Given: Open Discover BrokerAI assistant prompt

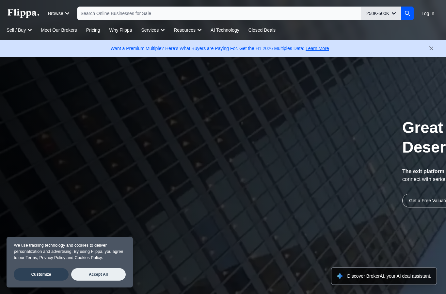Looking at the screenshot, I should click(x=384, y=276).
